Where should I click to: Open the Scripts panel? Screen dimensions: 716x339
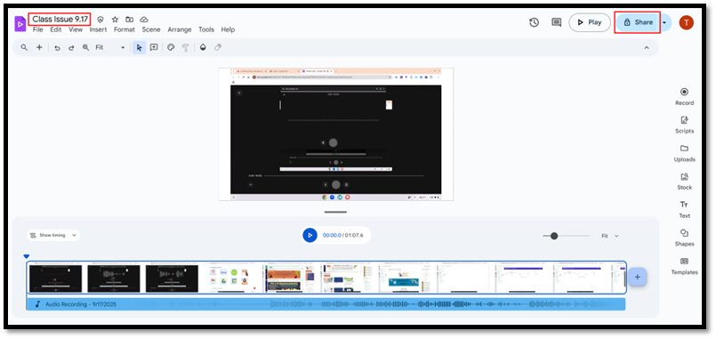(684, 125)
